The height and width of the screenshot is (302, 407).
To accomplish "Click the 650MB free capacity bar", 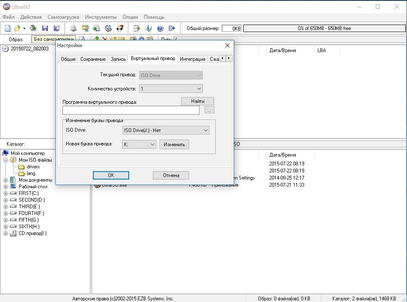I will [324, 28].
